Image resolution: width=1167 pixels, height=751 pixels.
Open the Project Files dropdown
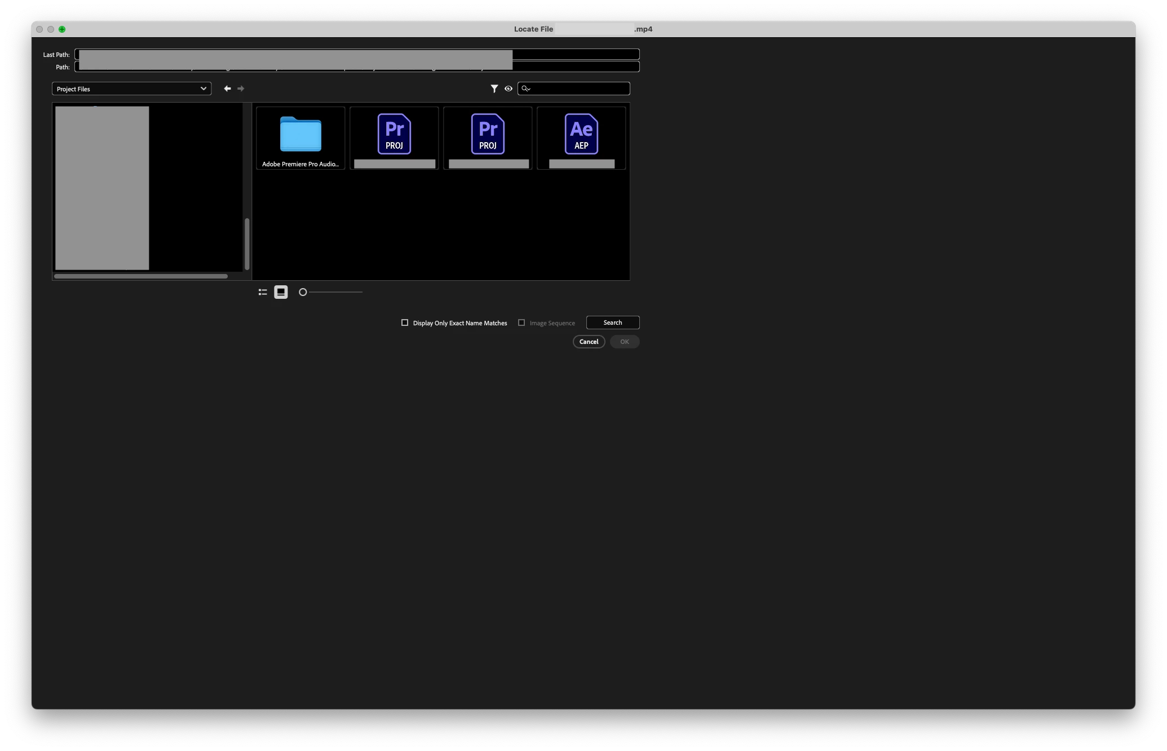point(131,89)
